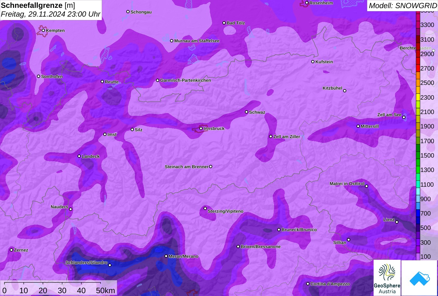Image resolution: width=438 pixels, height=296 pixels.
Task: Click the blue cloud arrow logo
Action: tap(419, 278)
